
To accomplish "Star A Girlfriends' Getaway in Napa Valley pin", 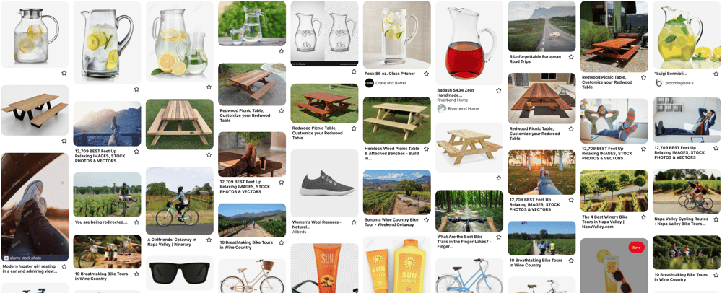I will coord(209,240).
